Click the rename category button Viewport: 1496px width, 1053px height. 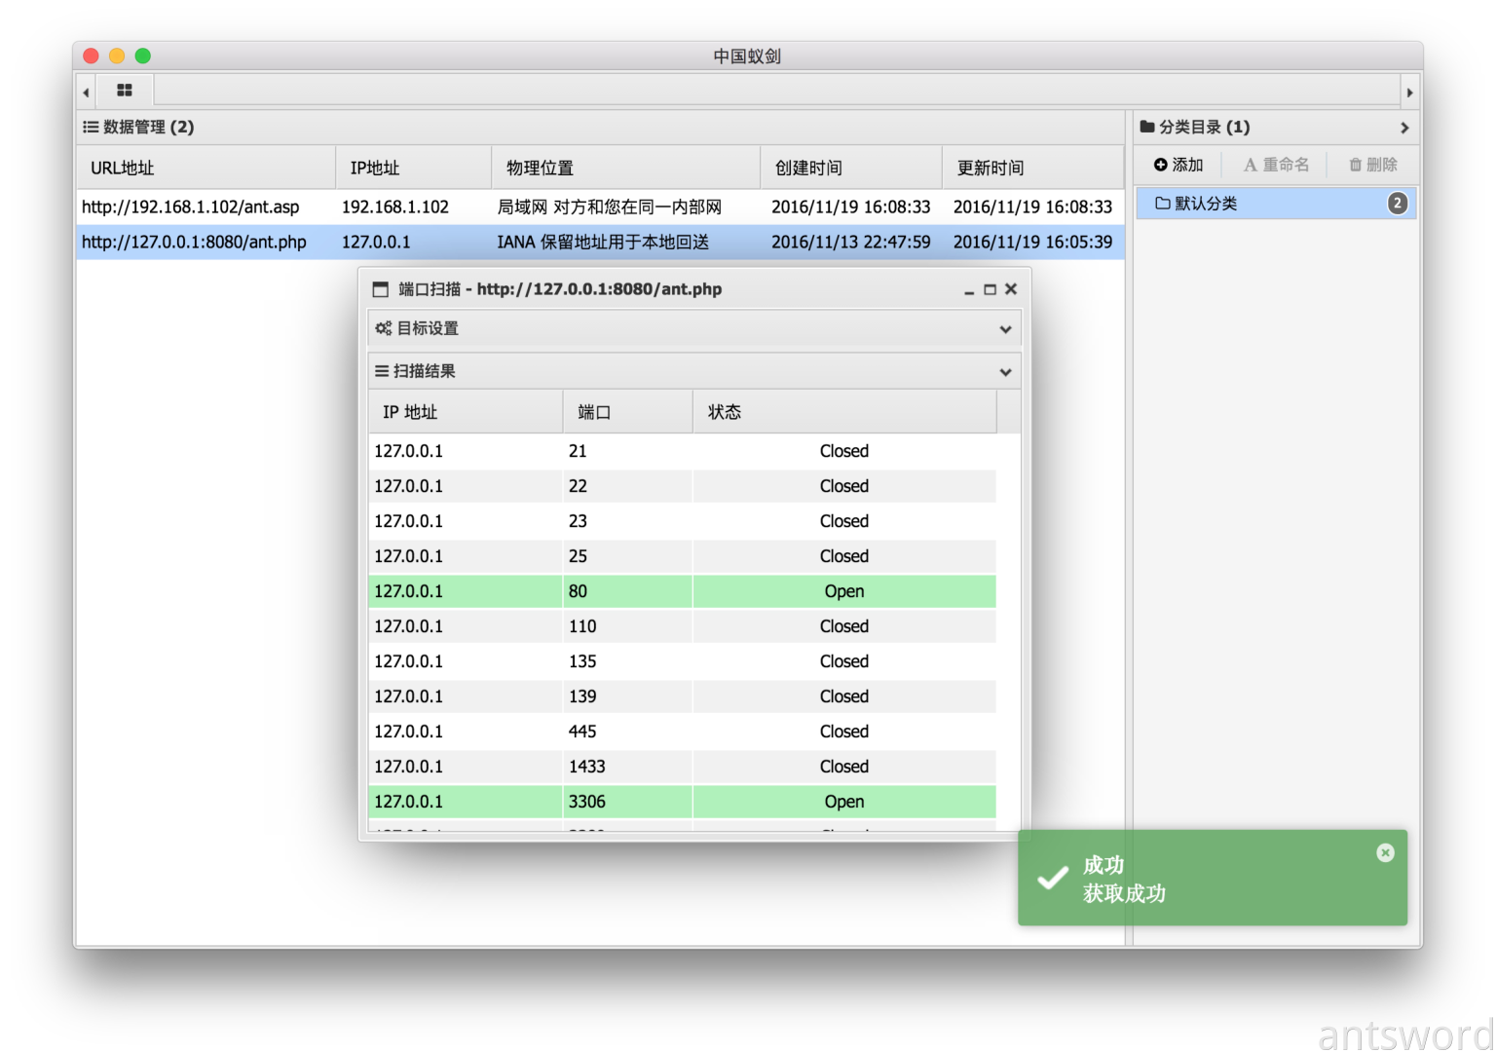[1276, 166]
